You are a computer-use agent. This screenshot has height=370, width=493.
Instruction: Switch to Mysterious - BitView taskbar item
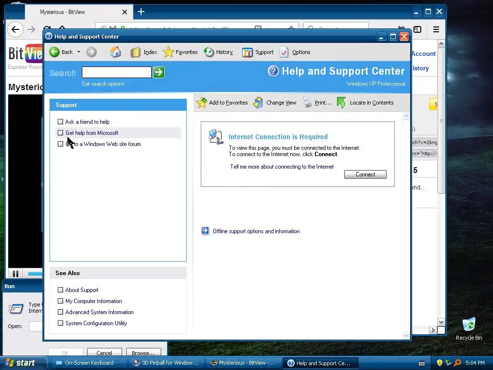coord(243,363)
